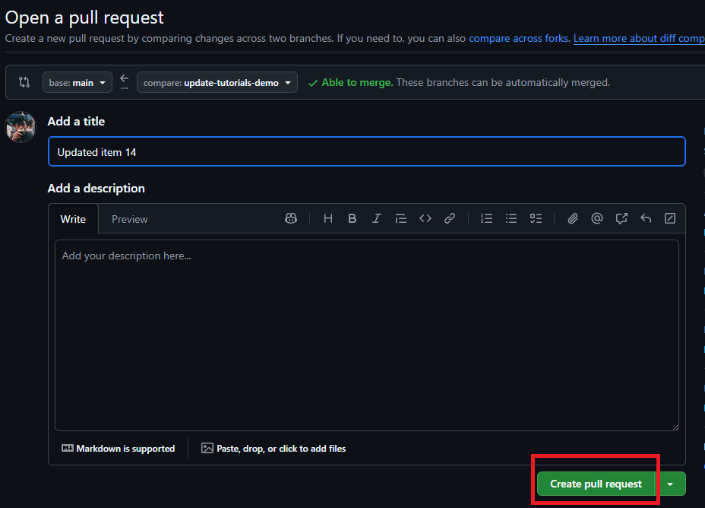Apply bold formatting in the description toolbar

[x=352, y=218]
